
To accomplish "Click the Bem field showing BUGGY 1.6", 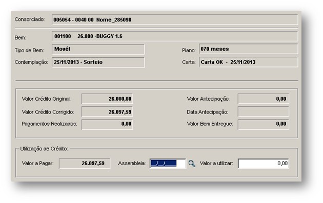I will [175, 36].
